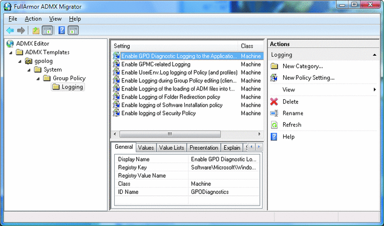This screenshot has height=226, width=384.
Task: Click the empty Registry Value Name field
Action: [224, 175]
